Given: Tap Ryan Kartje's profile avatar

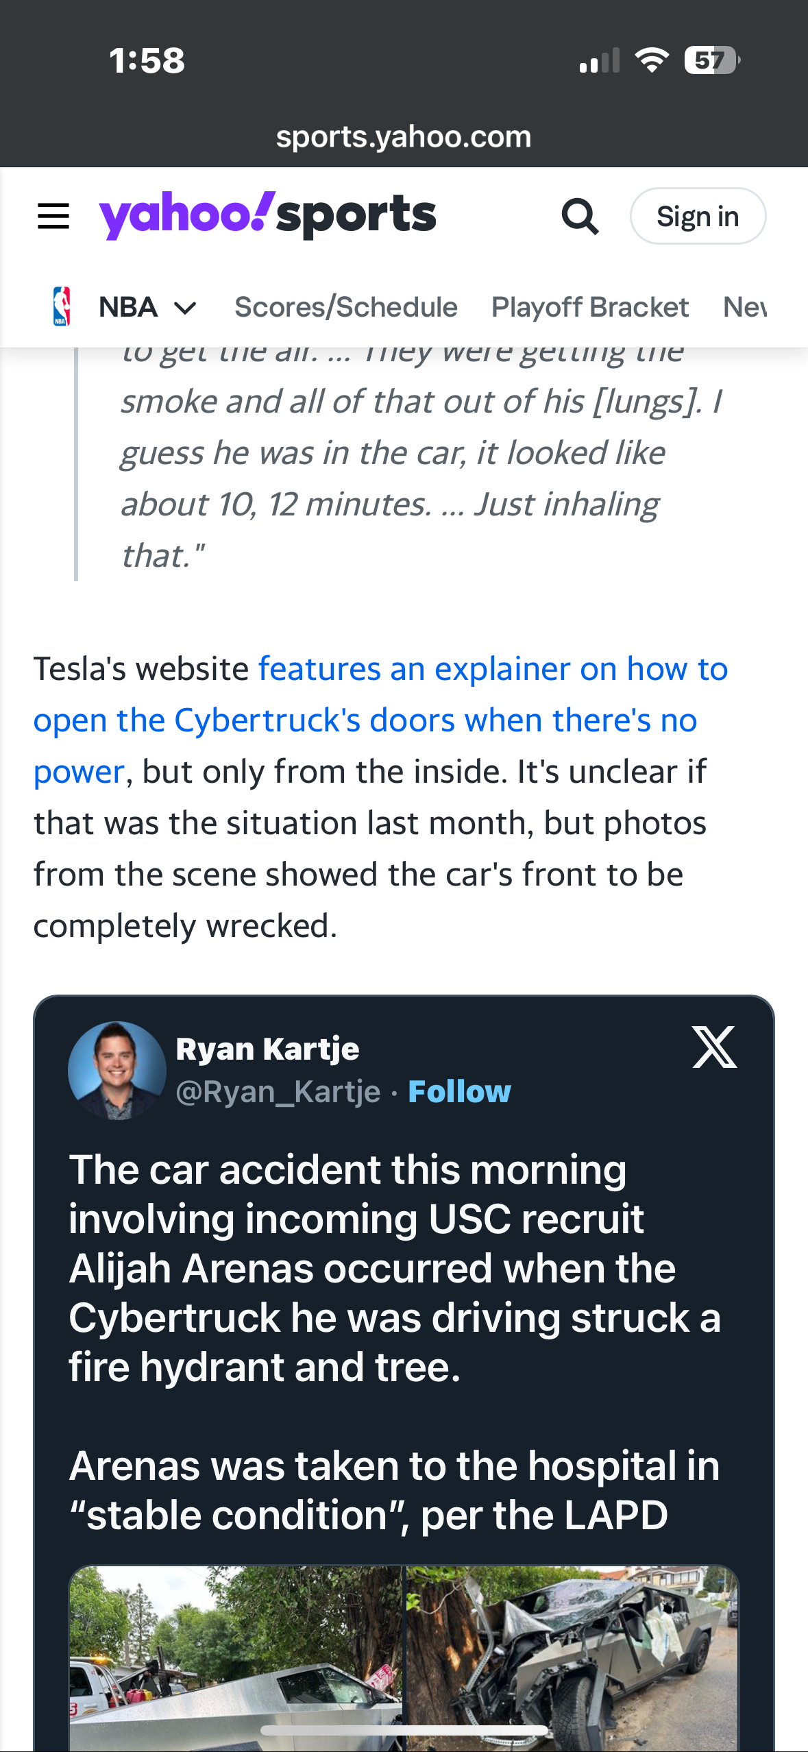Looking at the screenshot, I should [x=117, y=1070].
